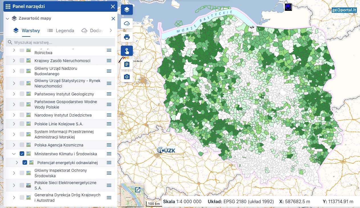Viewport: 360px width, 208px height.
Task: Open the print tool
Action: [126, 37]
